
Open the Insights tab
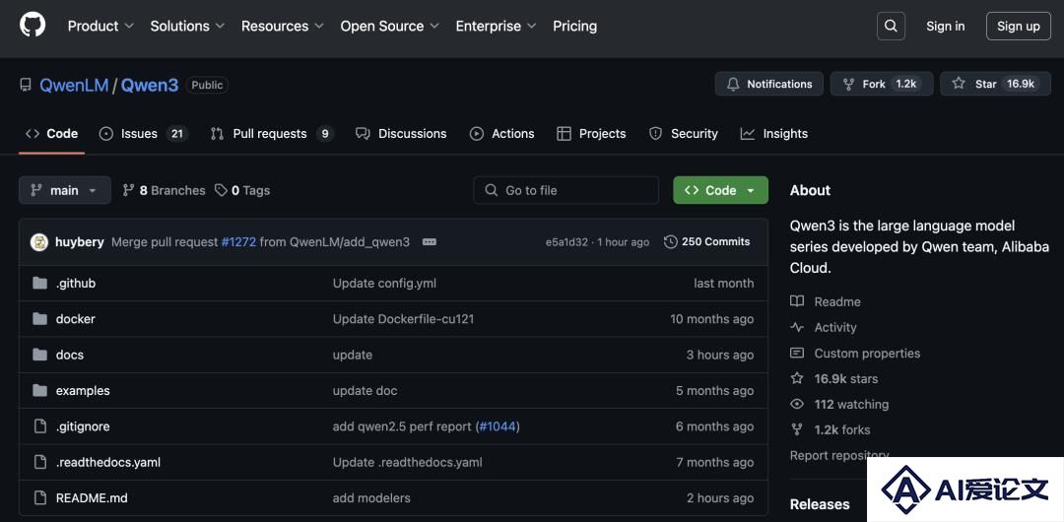click(x=774, y=134)
